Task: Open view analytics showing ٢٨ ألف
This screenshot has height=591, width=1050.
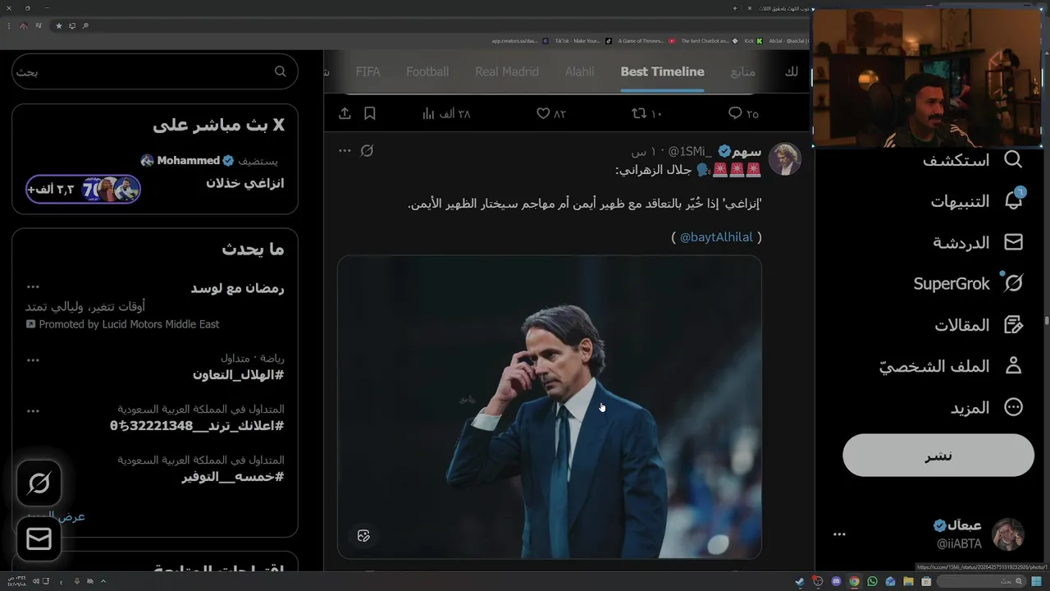Action: point(446,113)
